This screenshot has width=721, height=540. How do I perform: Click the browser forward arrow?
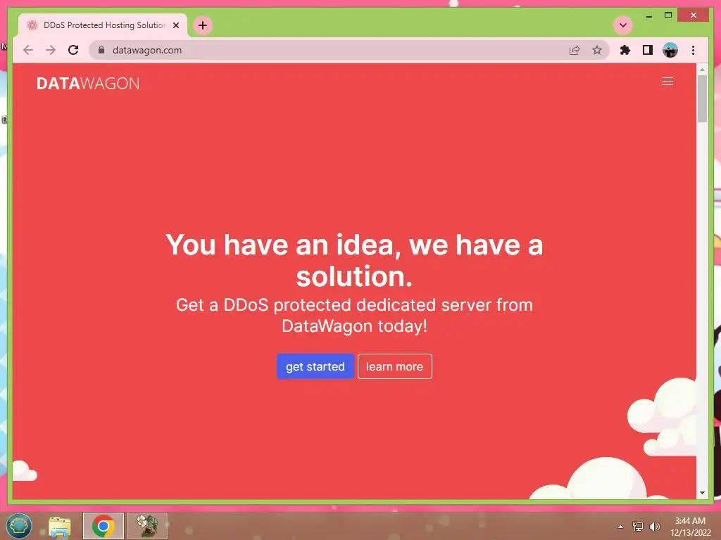(51, 50)
